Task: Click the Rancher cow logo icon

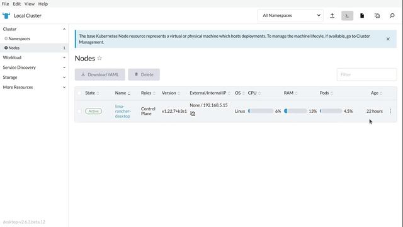Action: tap(6, 16)
